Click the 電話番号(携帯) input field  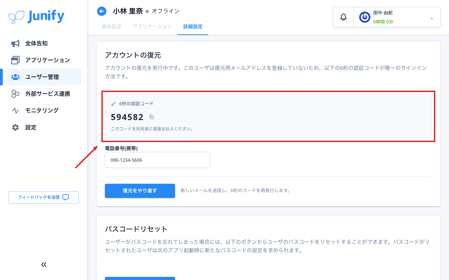click(158, 160)
